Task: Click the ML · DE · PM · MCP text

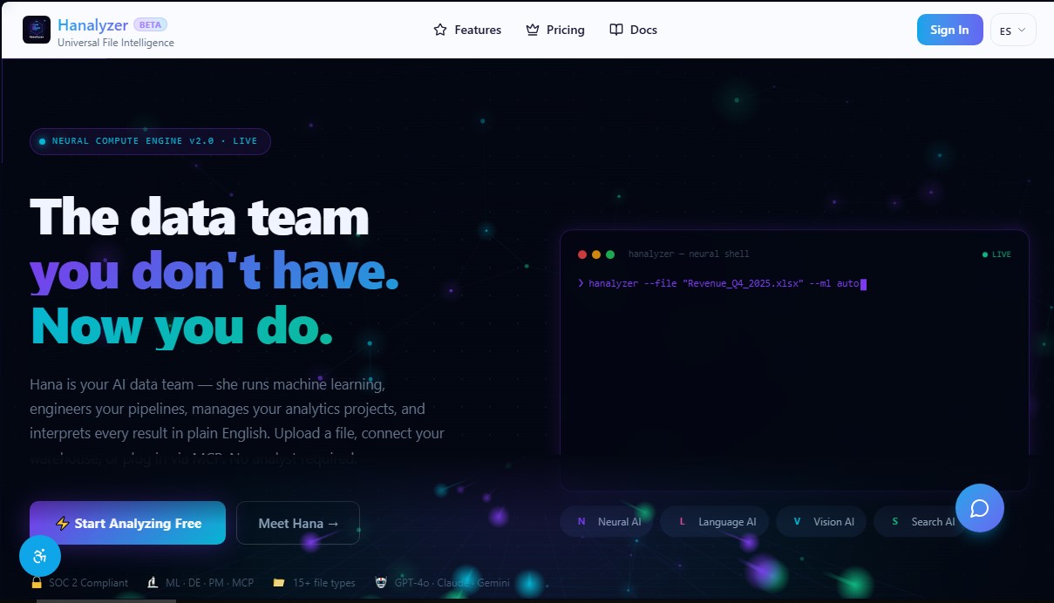Action: click(209, 582)
